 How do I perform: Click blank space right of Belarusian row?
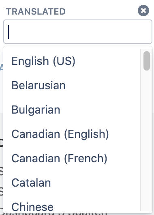(103, 85)
